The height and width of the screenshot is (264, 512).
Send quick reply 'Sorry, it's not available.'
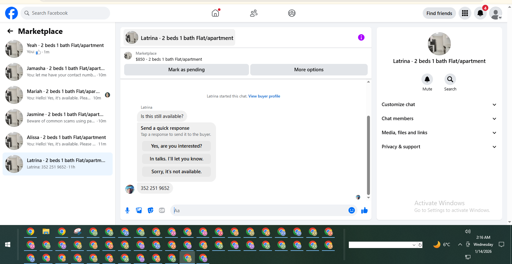coord(176,172)
